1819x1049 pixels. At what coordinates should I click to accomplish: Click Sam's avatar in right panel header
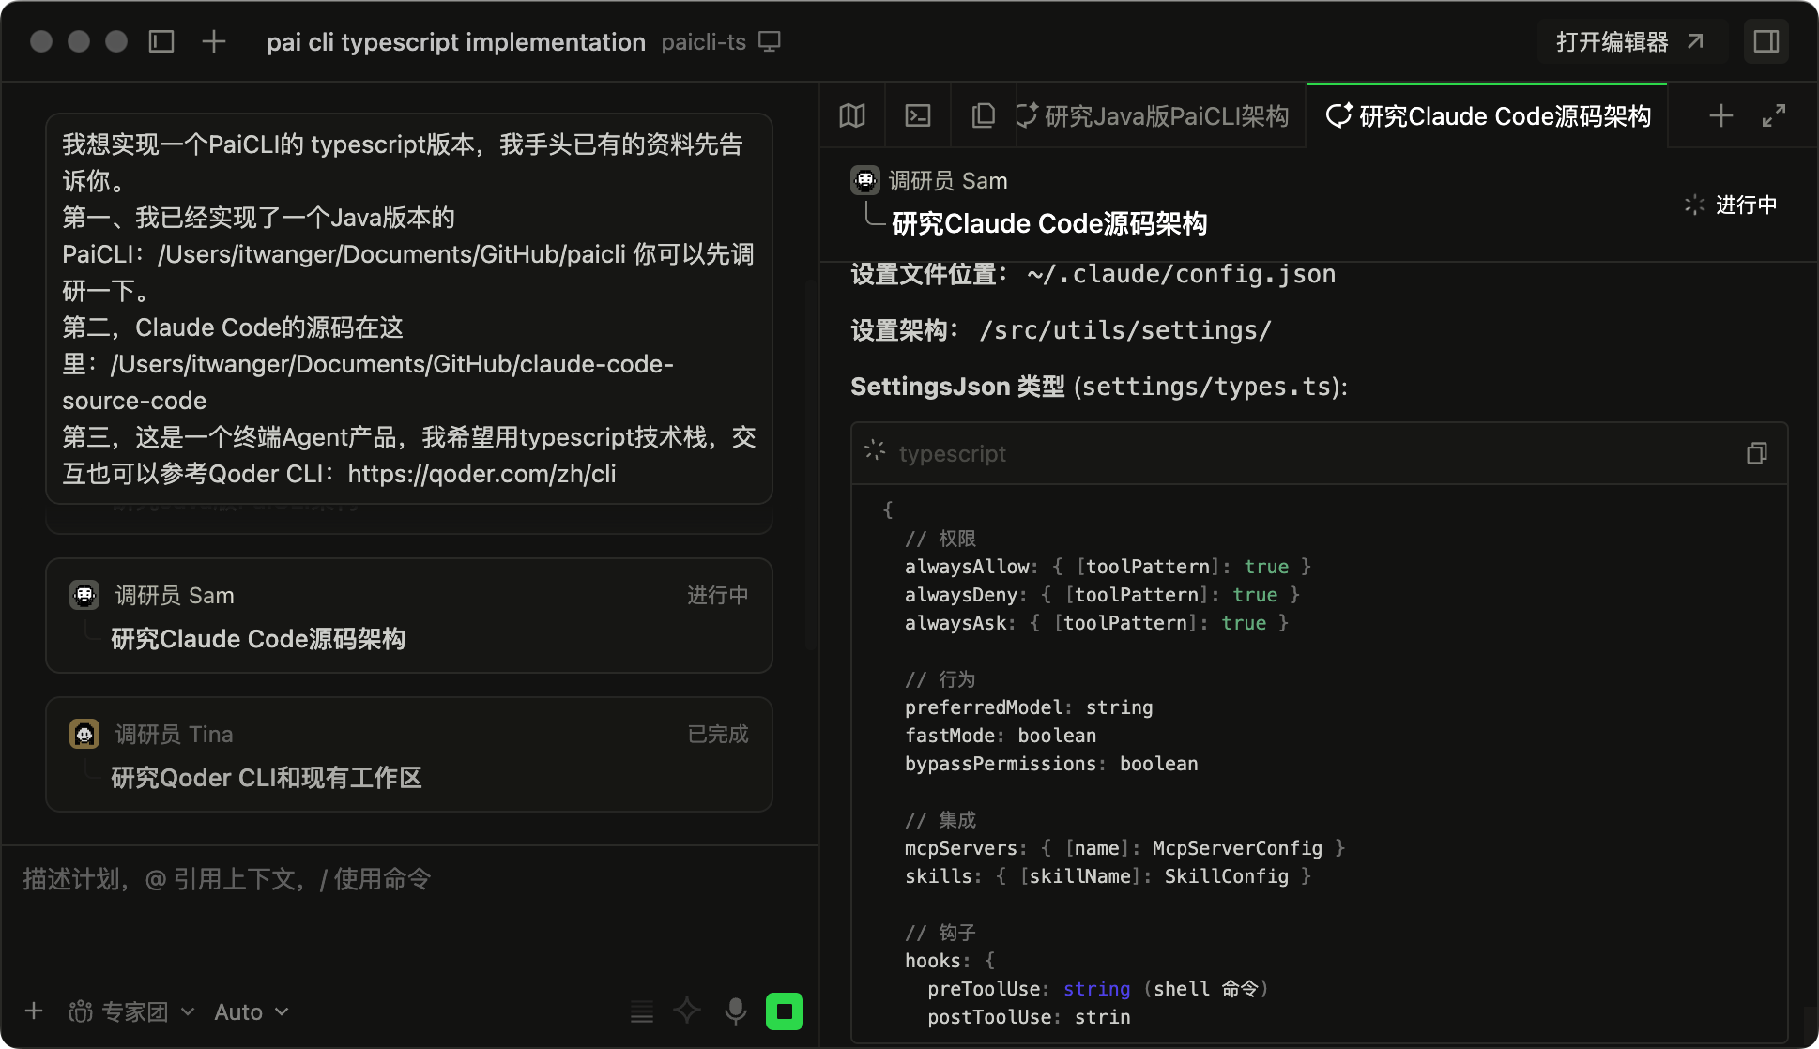pos(865,180)
